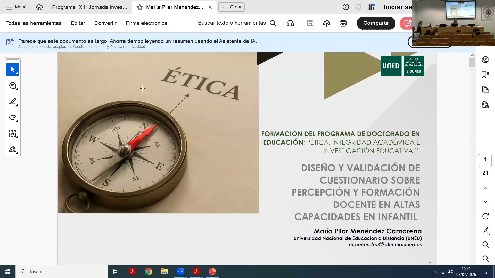Open the Convertir menu

(105, 23)
